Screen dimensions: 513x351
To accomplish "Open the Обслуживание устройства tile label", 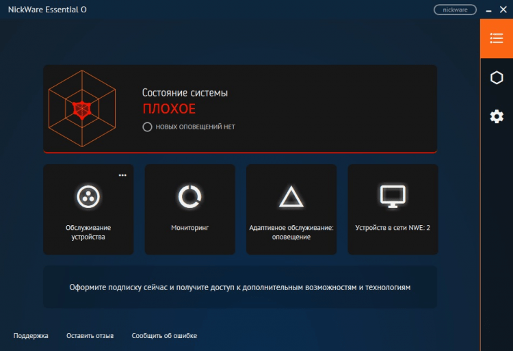I will click(88, 232).
